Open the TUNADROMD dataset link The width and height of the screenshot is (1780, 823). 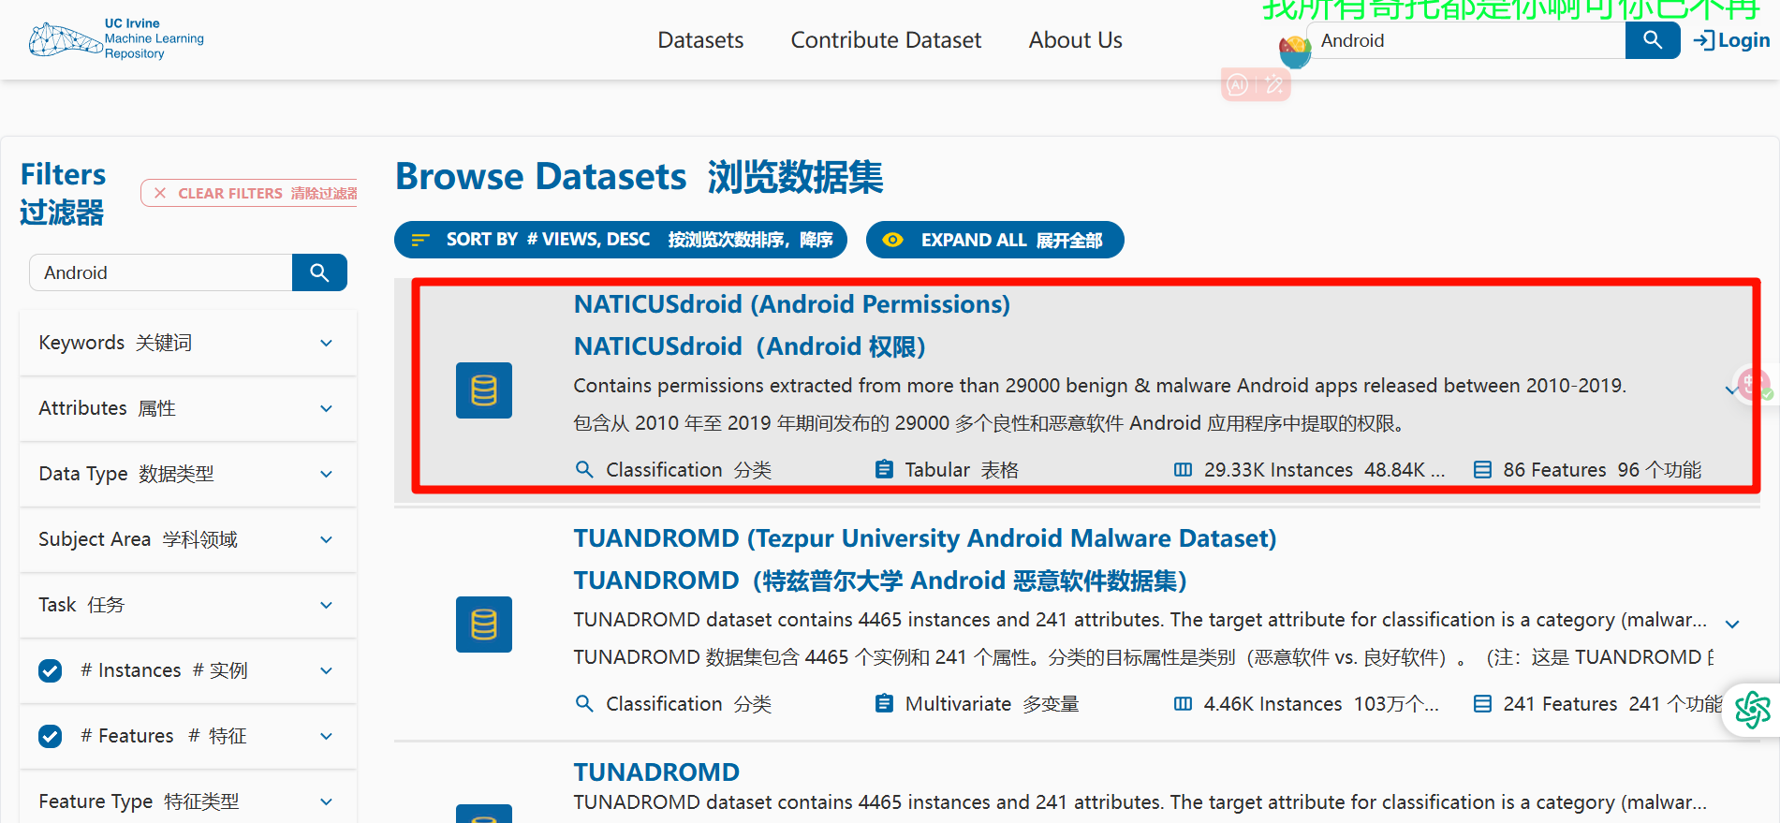pos(656,772)
